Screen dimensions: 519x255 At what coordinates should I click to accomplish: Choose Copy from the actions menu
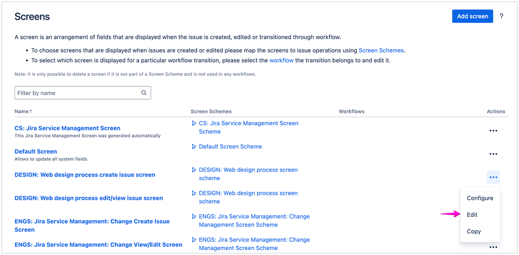click(x=480, y=231)
